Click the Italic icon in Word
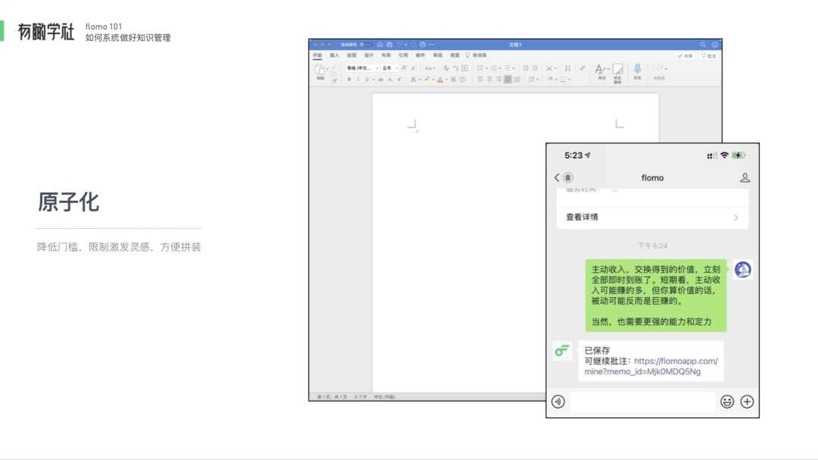The image size is (818, 460). pos(357,80)
